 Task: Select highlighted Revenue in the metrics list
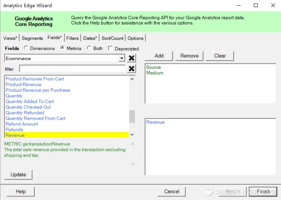pos(67,135)
